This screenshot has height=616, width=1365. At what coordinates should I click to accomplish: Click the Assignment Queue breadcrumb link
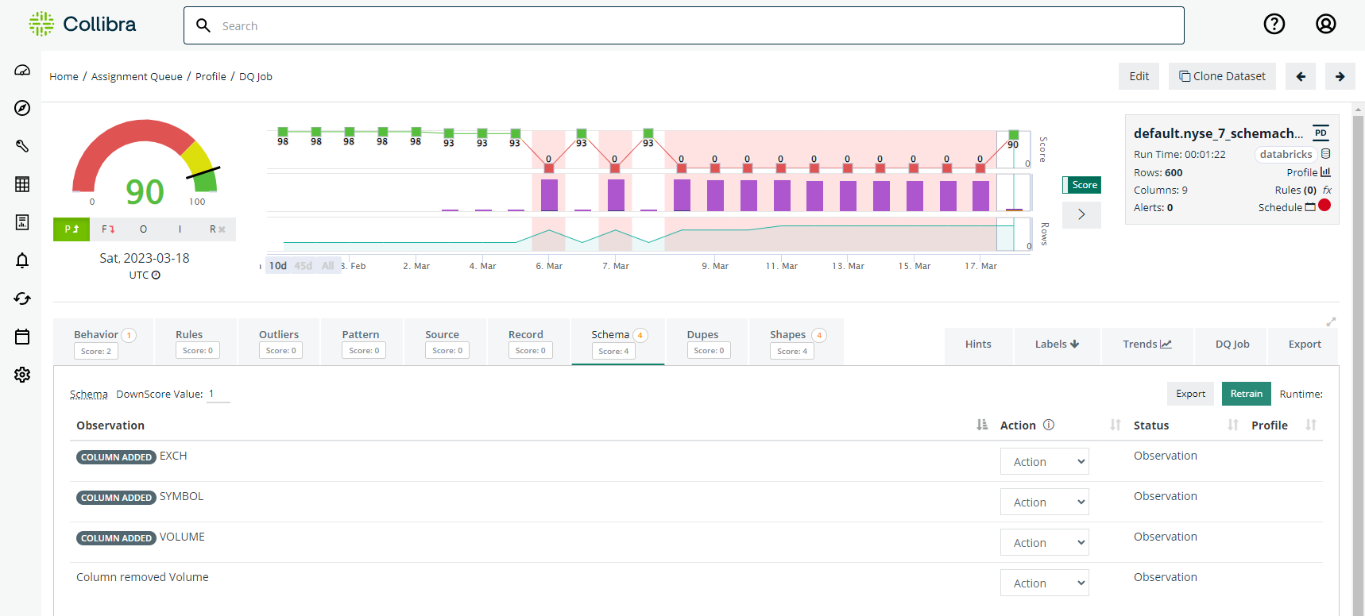[x=137, y=76]
